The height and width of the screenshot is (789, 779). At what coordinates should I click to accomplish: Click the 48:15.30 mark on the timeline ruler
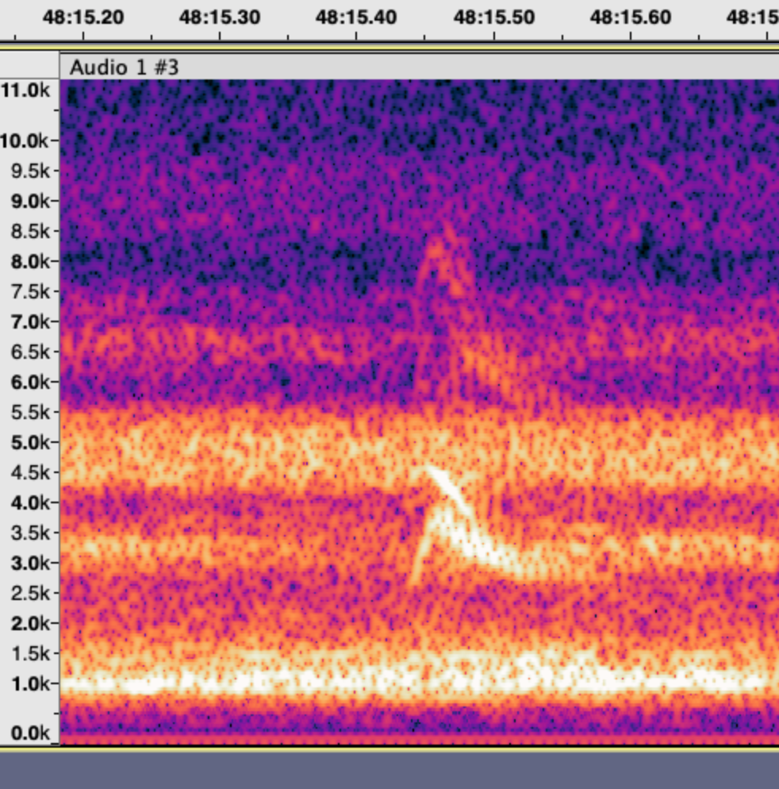coord(219,17)
